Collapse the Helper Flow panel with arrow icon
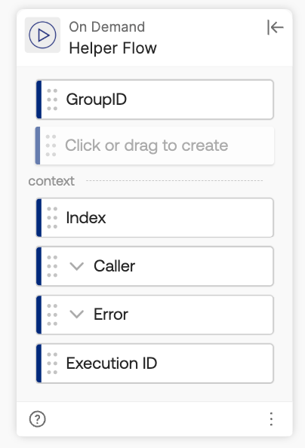 point(275,27)
